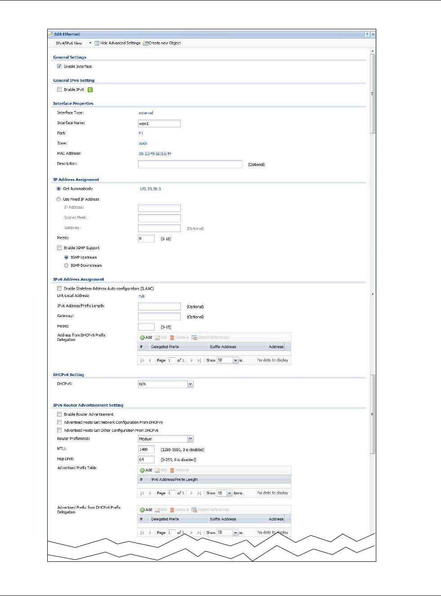This screenshot has width=441, height=596.
Task: Click the IPv6 Gateway input field
Action: tap(159, 317)
